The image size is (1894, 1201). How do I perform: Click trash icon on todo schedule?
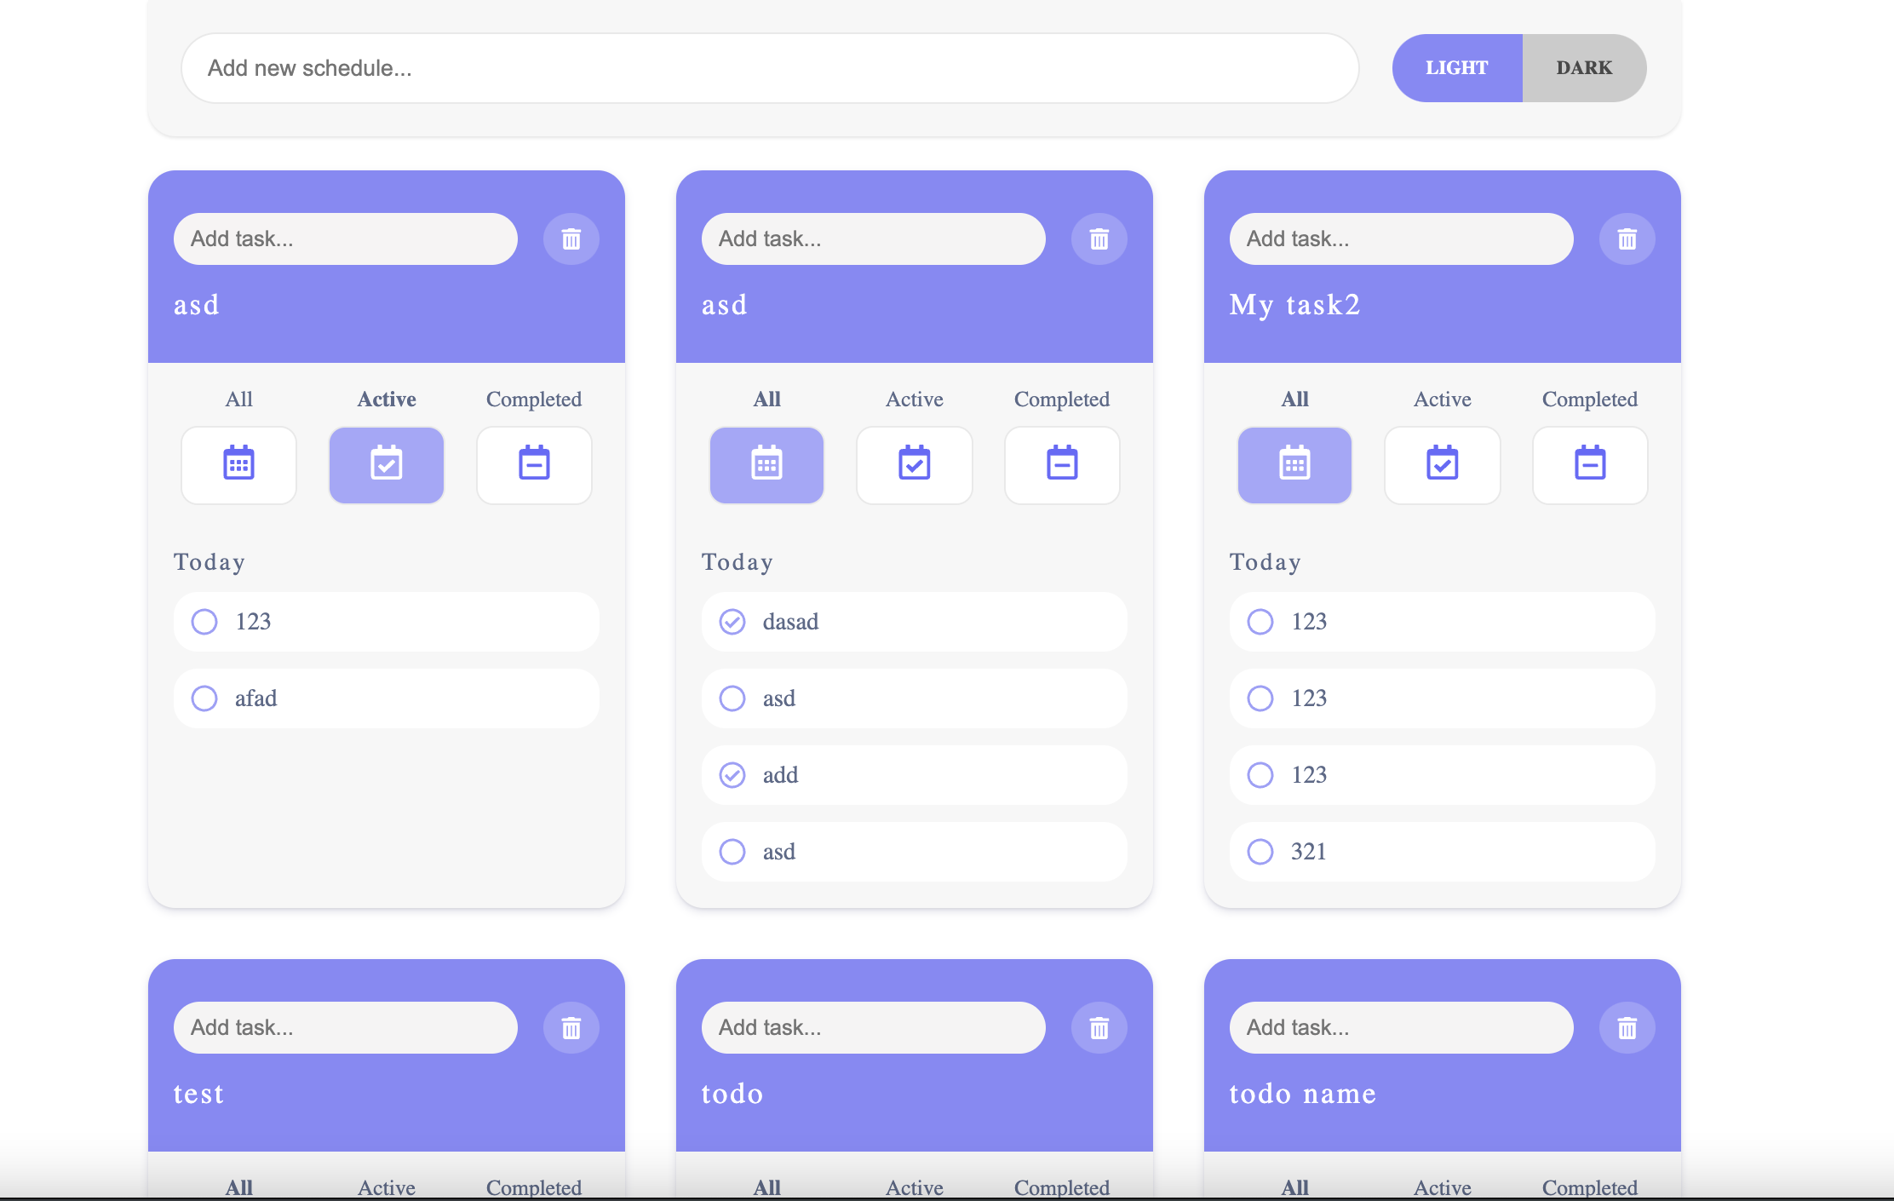pos(1099,1028)
